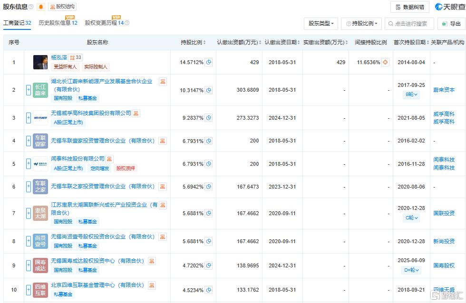This screenshot has height=303, width=466.
Task: Open the 股权结构 equity structure button
Action: pyautogui.click(x=62, y=7)
